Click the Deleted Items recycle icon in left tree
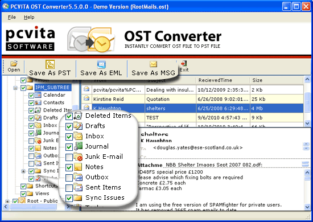 (38, 110)
